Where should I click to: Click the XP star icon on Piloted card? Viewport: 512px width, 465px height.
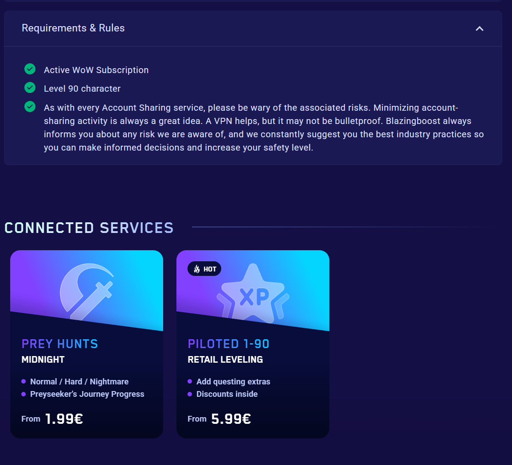[253, 294]
